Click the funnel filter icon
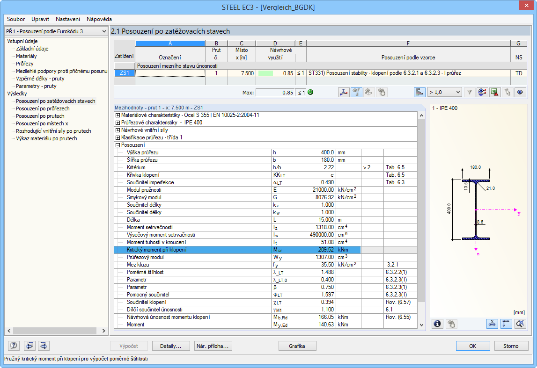The height and width of the screenshot is (368, 537). [x=470, y=92]
